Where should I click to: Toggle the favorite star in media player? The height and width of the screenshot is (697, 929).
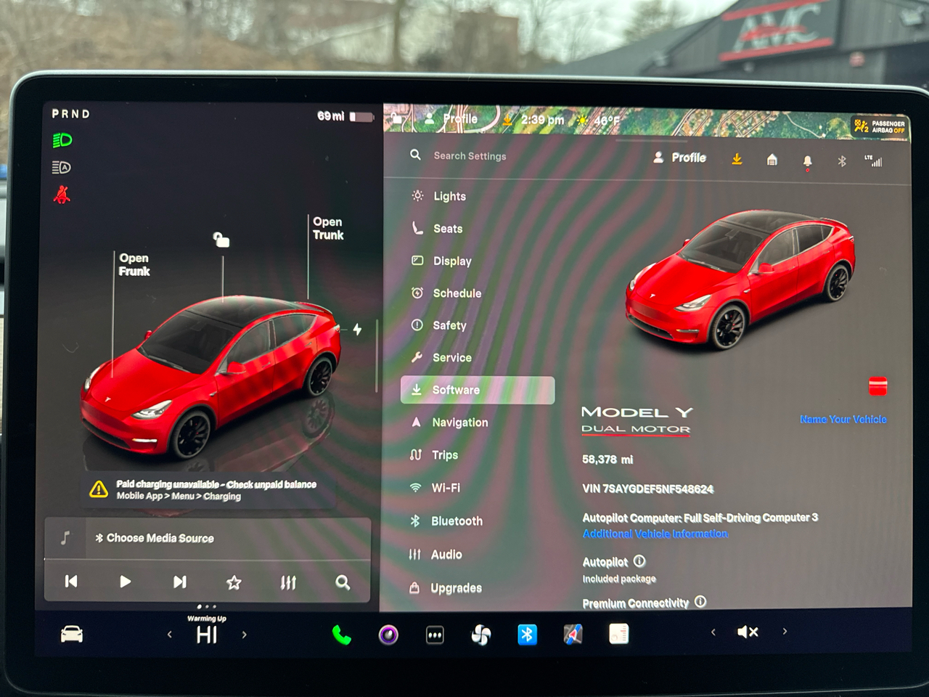[x=234, y=582]
